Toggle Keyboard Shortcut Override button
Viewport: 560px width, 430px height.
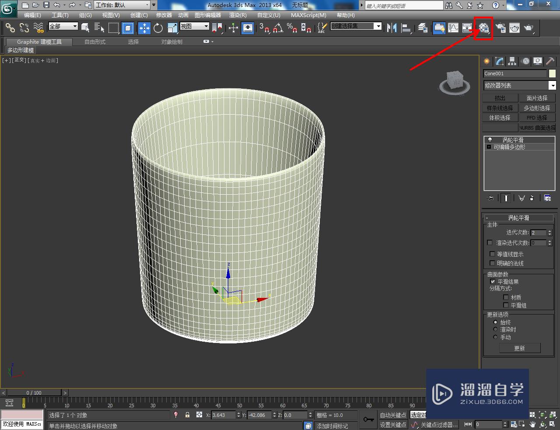248,28
